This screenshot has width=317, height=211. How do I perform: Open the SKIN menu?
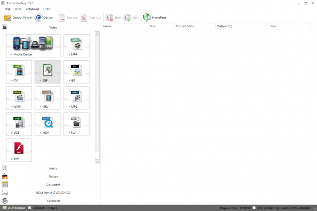point(17,9)
